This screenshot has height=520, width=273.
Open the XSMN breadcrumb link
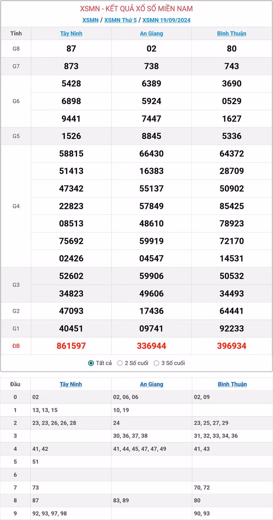90,20
